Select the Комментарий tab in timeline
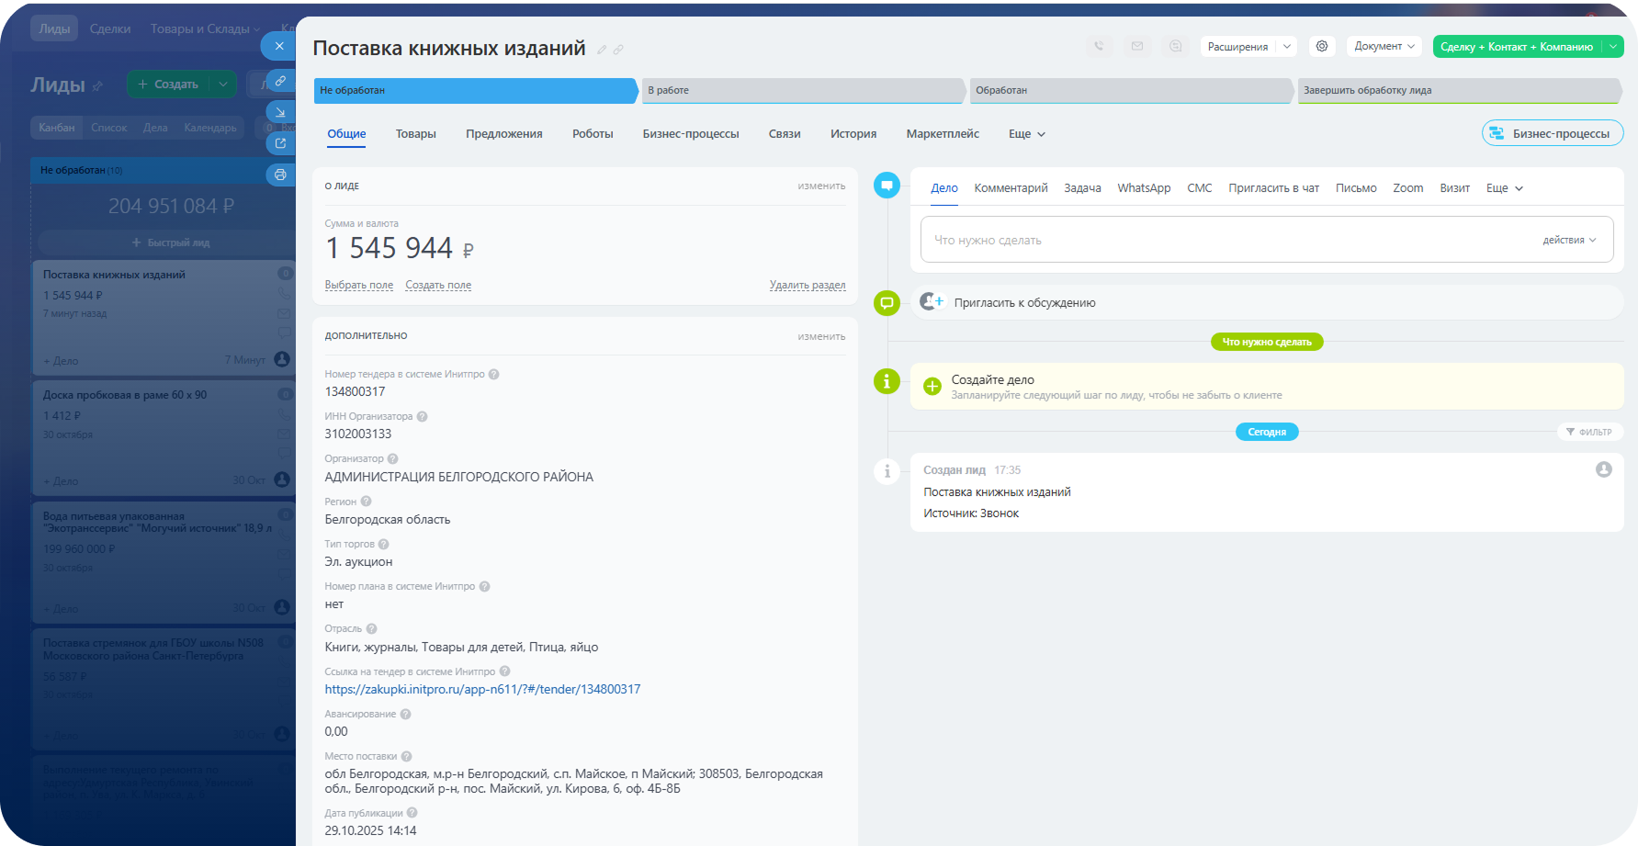The image size is (1638, 846). (1011, 188)
